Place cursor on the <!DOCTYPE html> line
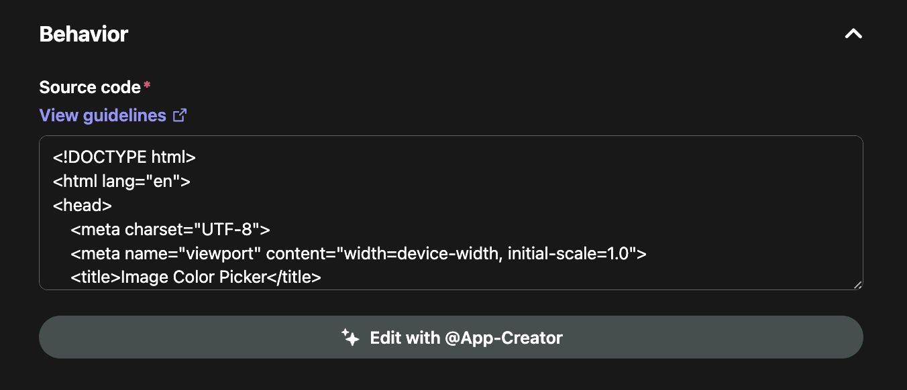Image resolution: width=907 pixels, height=390 pixels. coord(124,157)
